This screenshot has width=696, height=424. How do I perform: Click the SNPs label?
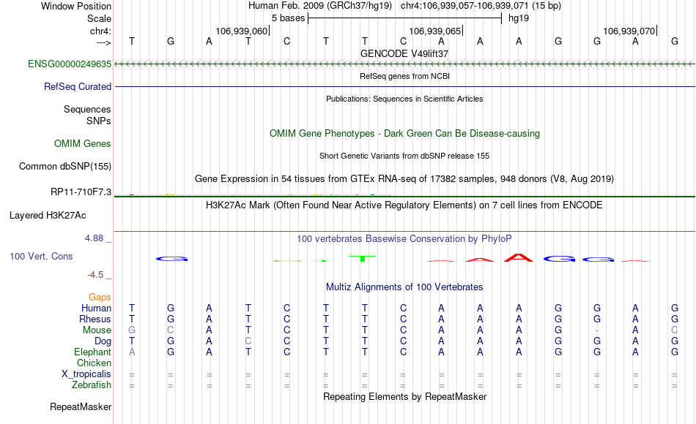(x=99, y=121)
